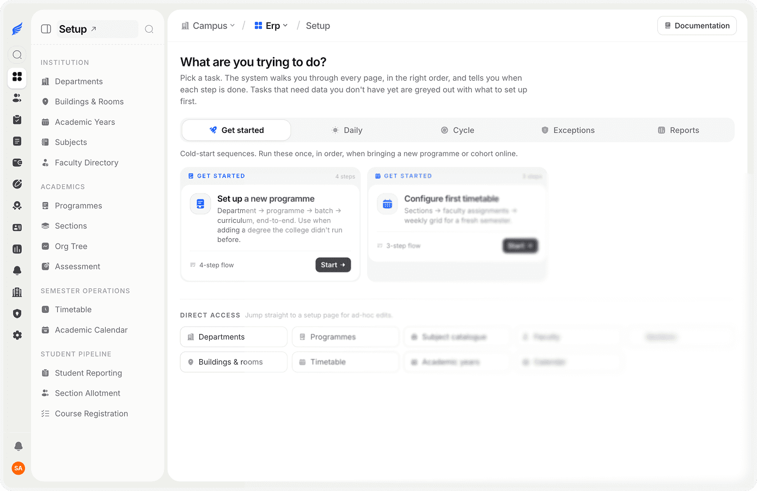Select the four-squares modules icon in the rail
This screenshot has width=757, height=491.
(x=17, y=77)
